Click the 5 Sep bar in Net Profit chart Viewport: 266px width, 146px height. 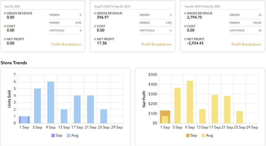click(x=177, y=105)
